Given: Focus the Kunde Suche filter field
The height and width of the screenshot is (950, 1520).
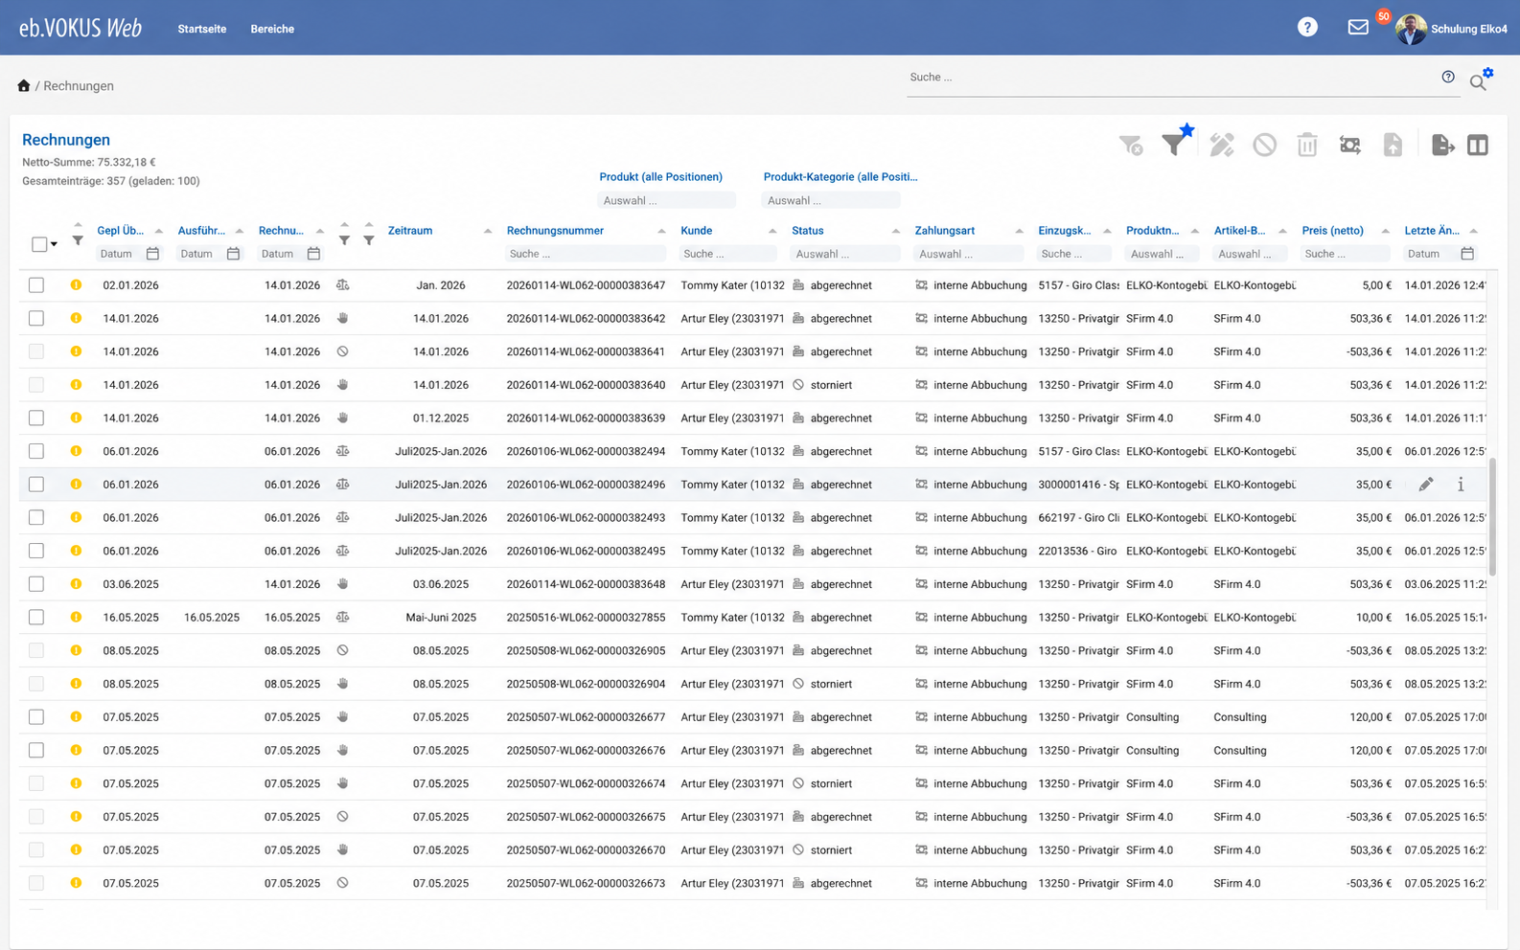Looking at the screenshot, I should (728, 254).
